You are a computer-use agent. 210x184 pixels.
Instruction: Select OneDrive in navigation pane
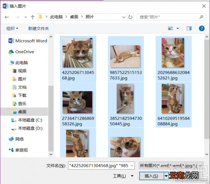coord(21,52)
